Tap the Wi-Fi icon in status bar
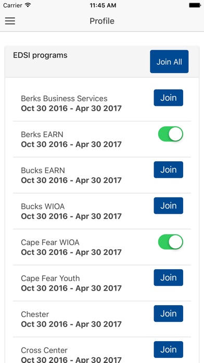Screen dimensions: 204x363 28,5
